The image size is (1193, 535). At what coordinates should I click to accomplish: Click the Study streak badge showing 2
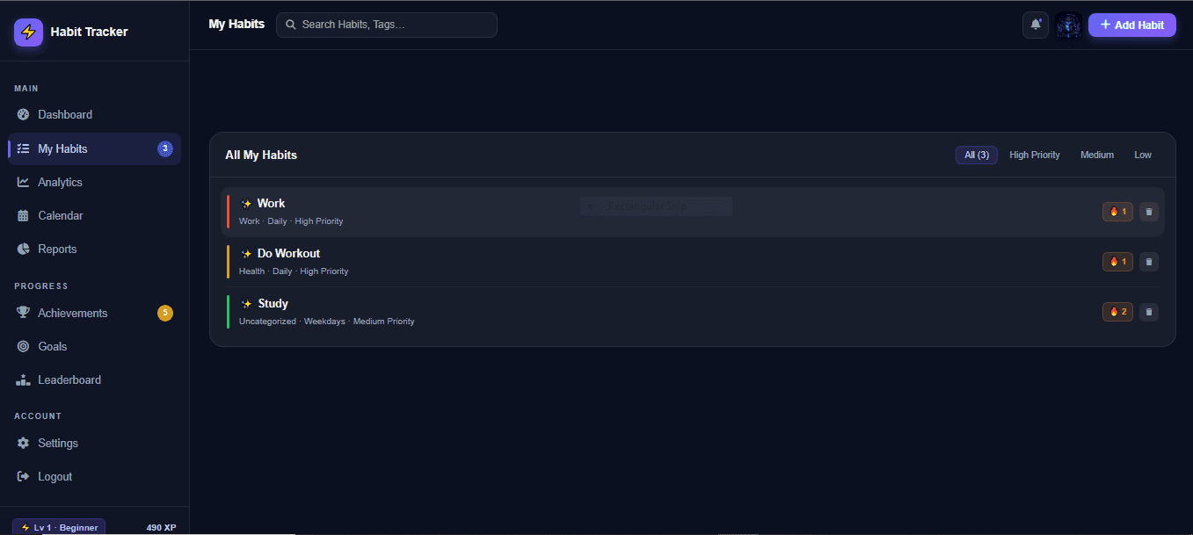(x=1117, y=312)
